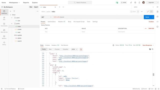The height and width of the screenshot is (90, 160).
Task: Open the JSON response format dropdown
Action: (74, 49)
